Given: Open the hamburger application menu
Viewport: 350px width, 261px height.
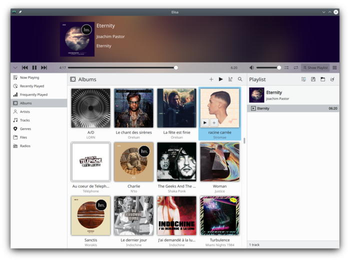Looking at the screenshot, I should click(x=334, y=67).
